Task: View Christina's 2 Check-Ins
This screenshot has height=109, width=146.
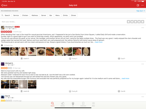Action: click(x=7, y=45)
